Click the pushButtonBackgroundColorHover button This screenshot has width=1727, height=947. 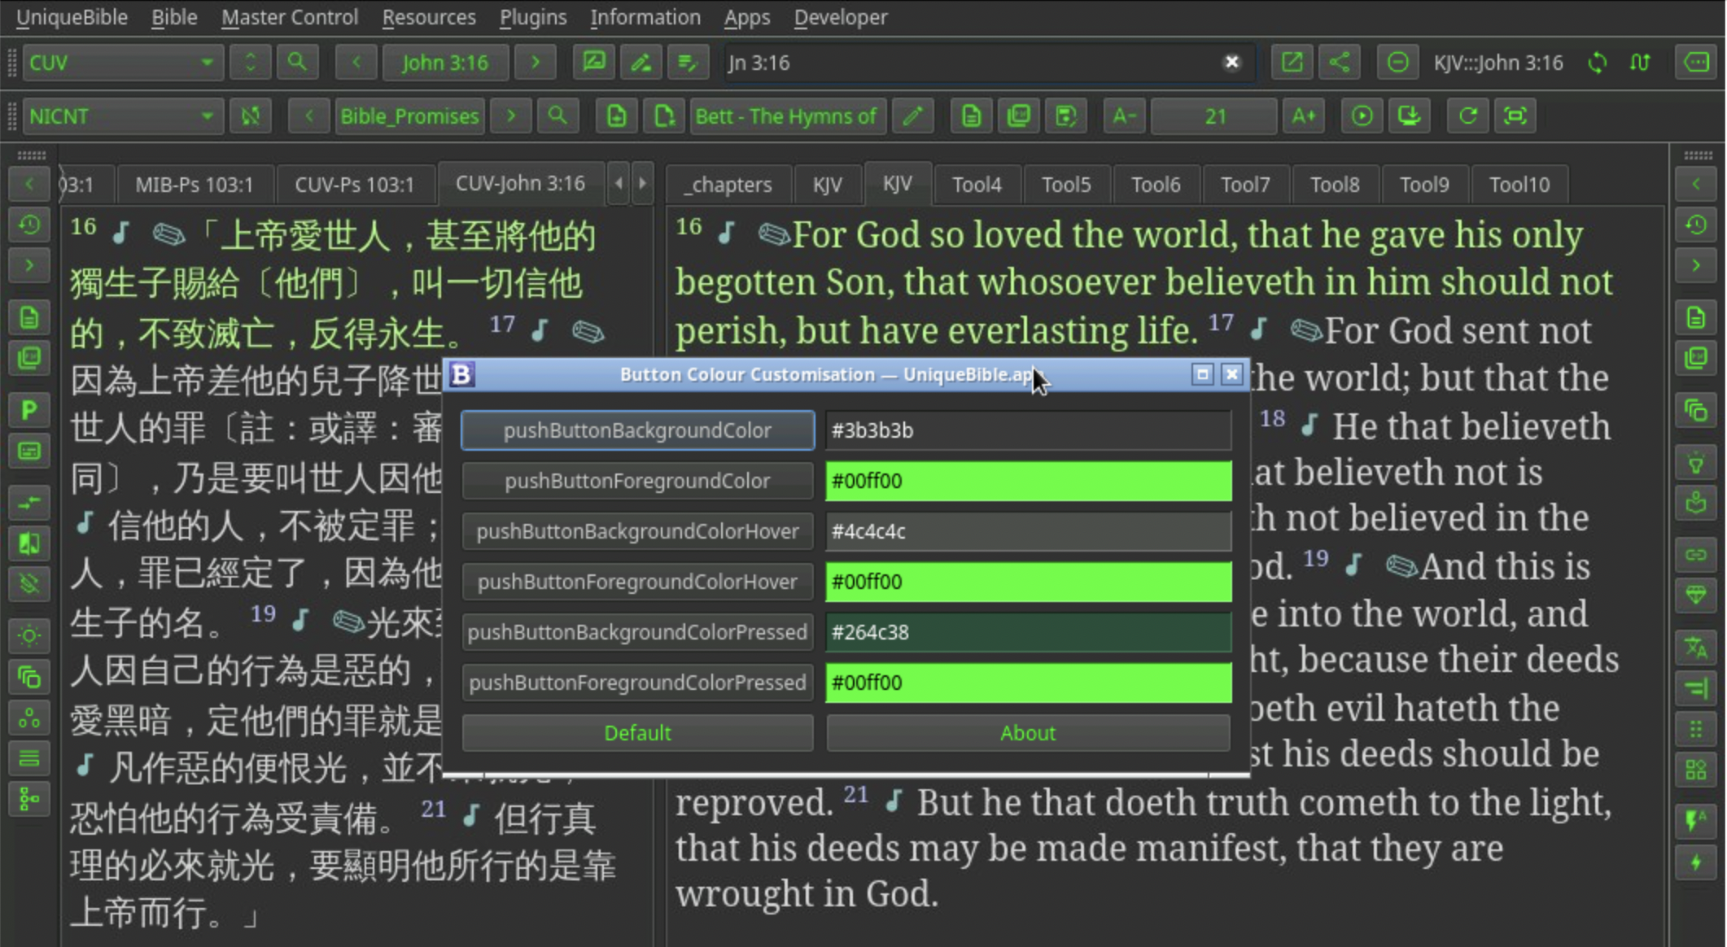(x=637, y=531)
